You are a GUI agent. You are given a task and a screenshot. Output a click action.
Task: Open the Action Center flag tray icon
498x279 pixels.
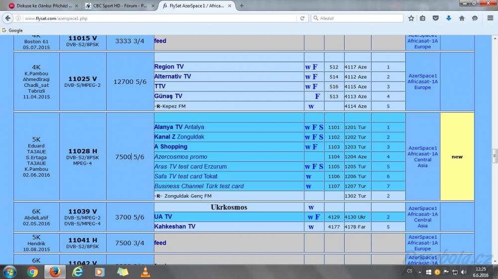tap(446, 272)
